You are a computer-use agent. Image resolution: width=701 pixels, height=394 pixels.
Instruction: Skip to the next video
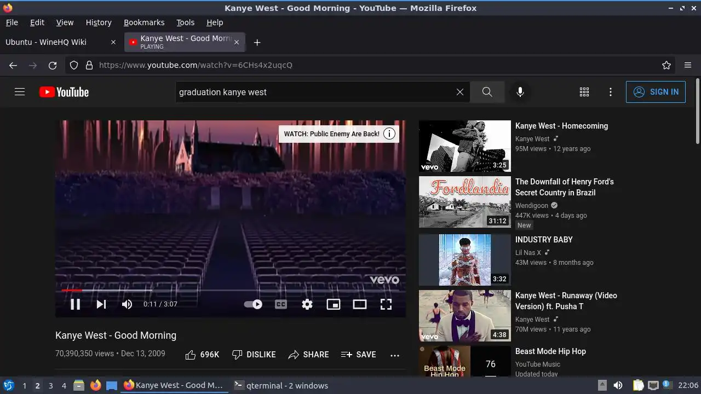[101, 304]
